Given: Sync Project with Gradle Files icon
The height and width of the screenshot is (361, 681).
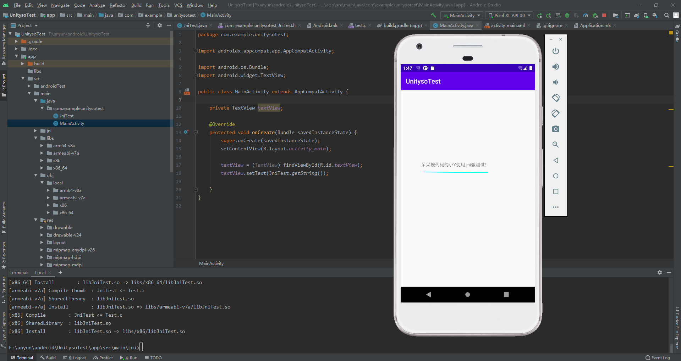Looking at the screenshot, I should pyautogui.click(x=637, y=15).
